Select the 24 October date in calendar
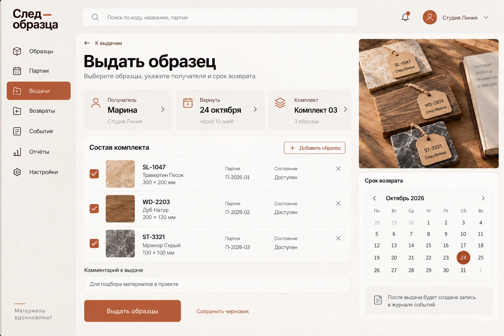The height and width of the screenshot is (336, 504). click(463, 258)
